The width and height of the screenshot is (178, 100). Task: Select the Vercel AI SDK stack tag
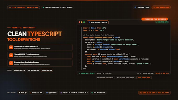tap(47, 70)
